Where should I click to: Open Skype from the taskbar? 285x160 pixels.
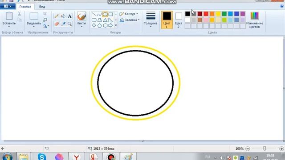tap(42, 157)
